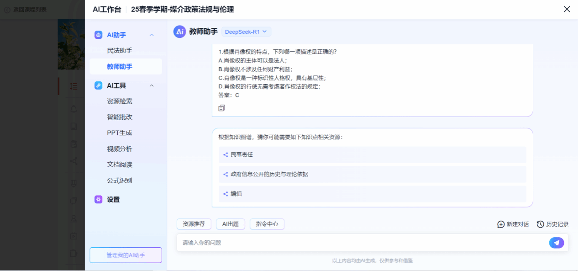Screen dimensions: 578x271
Task: Copy the answer using the copy icon
Action: (222, 108)
